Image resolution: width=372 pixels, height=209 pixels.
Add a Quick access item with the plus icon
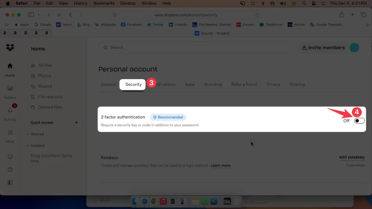[x=76, y=122]
